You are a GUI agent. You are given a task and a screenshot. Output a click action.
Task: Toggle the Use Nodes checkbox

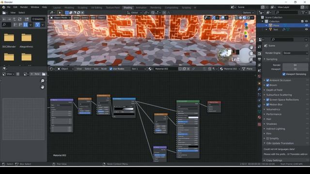pos(111,69)
